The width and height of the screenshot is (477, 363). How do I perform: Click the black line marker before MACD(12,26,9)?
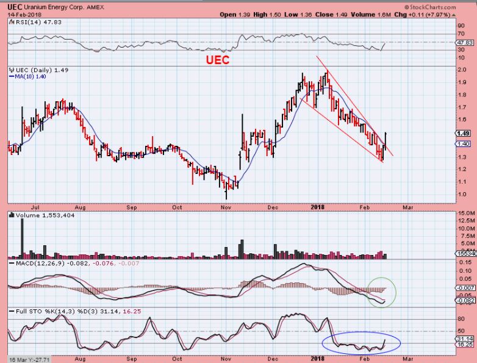(12, 263)
